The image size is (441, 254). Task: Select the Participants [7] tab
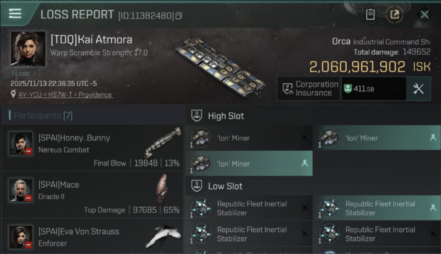tap(43, 116)
